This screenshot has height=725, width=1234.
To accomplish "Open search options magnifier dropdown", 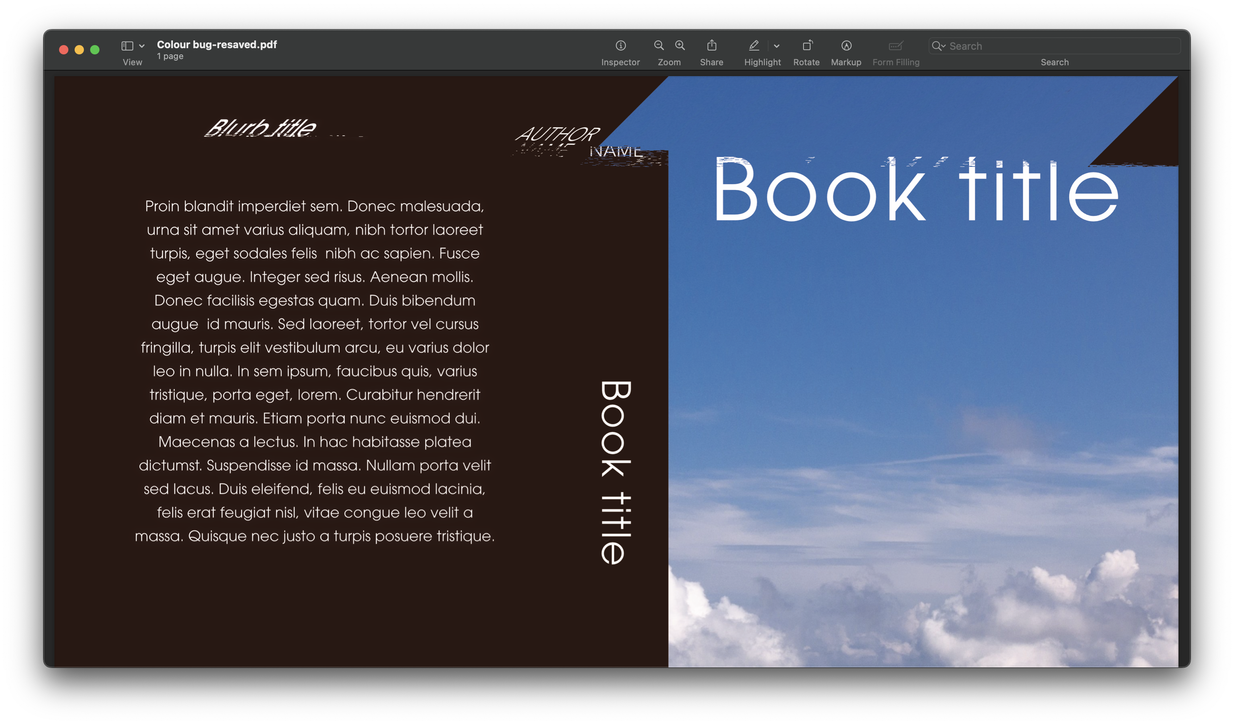I will click(938, 46).
